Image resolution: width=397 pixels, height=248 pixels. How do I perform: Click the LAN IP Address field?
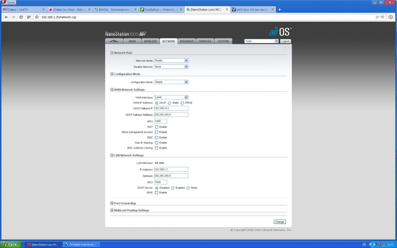[x=171, y=169]
